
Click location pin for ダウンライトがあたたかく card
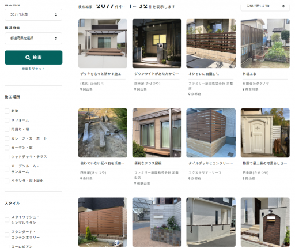[x=135, y=89]
